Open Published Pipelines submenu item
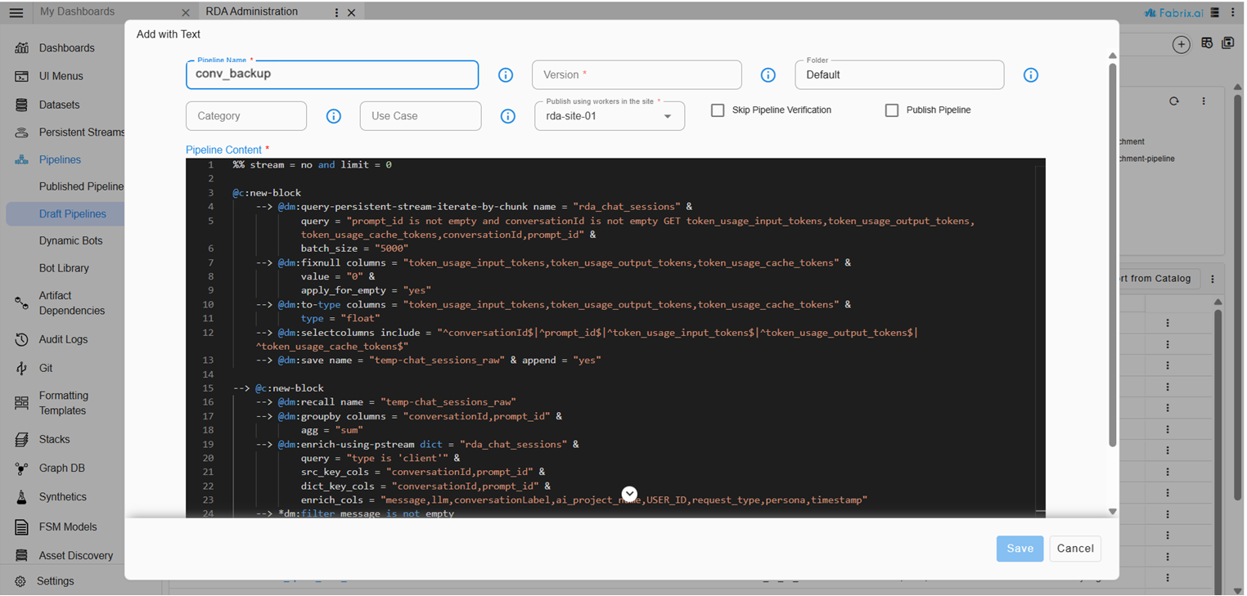This screenshot has width=1247, height=596. pos(81,186)
